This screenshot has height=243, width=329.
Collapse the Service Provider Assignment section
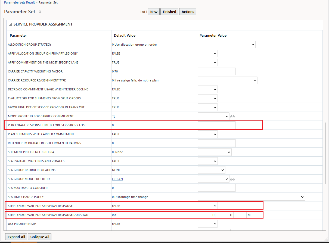(10, 24)
